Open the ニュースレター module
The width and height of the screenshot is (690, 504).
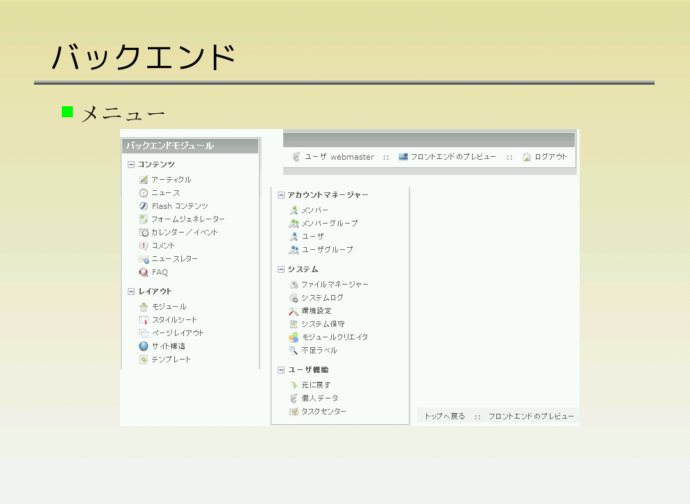175,259
